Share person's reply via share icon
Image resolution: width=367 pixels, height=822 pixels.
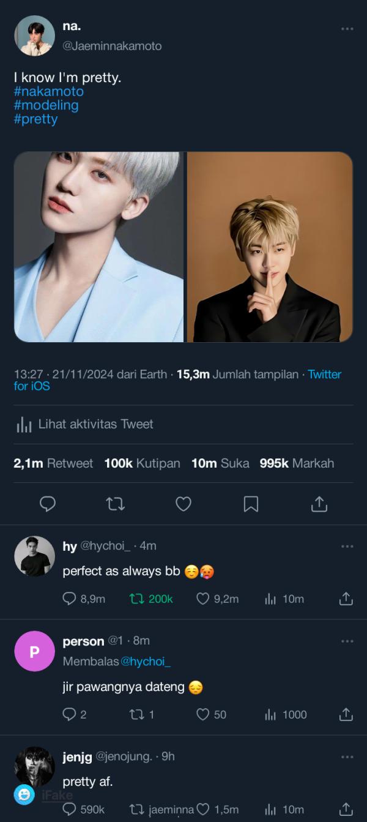click(x=346, y=714)
